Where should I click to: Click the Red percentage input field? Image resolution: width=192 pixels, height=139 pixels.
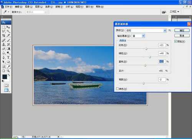pos(162,45)
